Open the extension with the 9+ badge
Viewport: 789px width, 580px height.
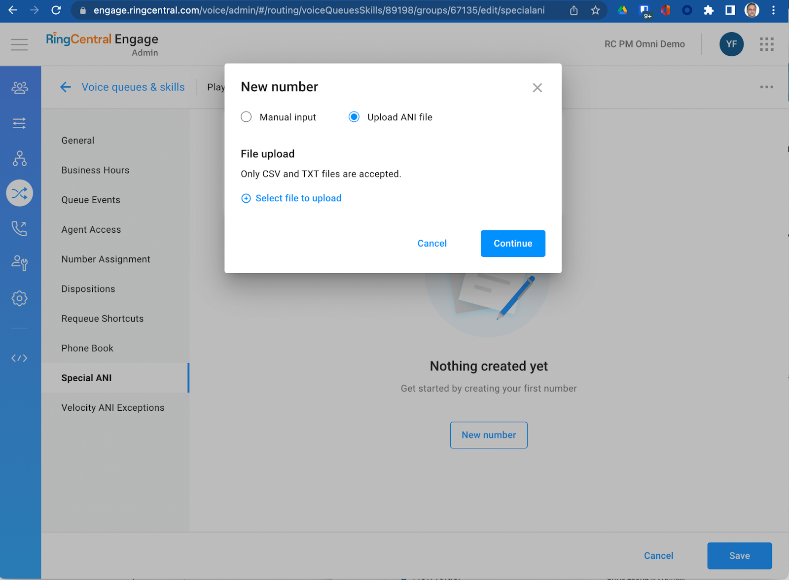[645, 11]
